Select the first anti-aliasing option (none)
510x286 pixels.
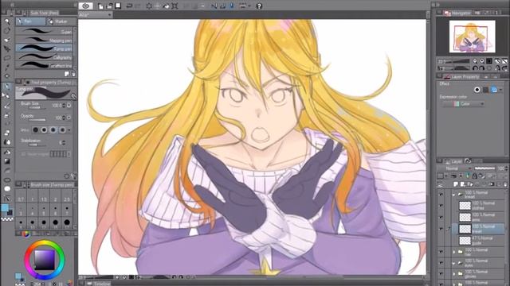pyautogui.click(x=35, y=129)
